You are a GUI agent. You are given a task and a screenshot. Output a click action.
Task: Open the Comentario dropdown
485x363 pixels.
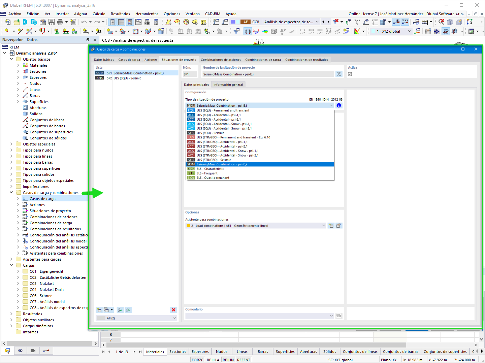[x=260, y=316]
